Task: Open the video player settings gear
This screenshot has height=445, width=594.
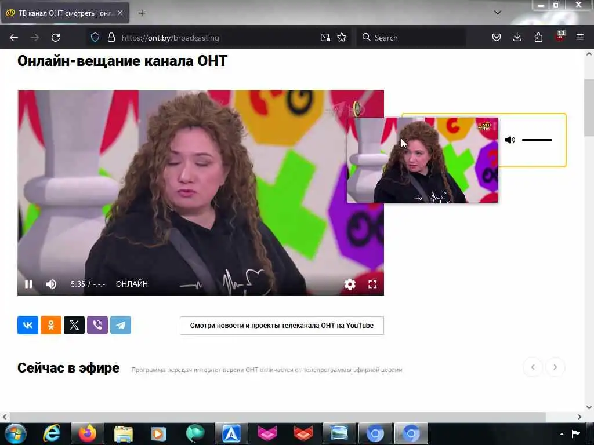Action: [350, 284]
